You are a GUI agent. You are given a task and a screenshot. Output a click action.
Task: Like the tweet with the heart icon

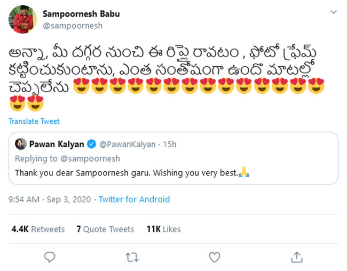click(x=214, y=257)
